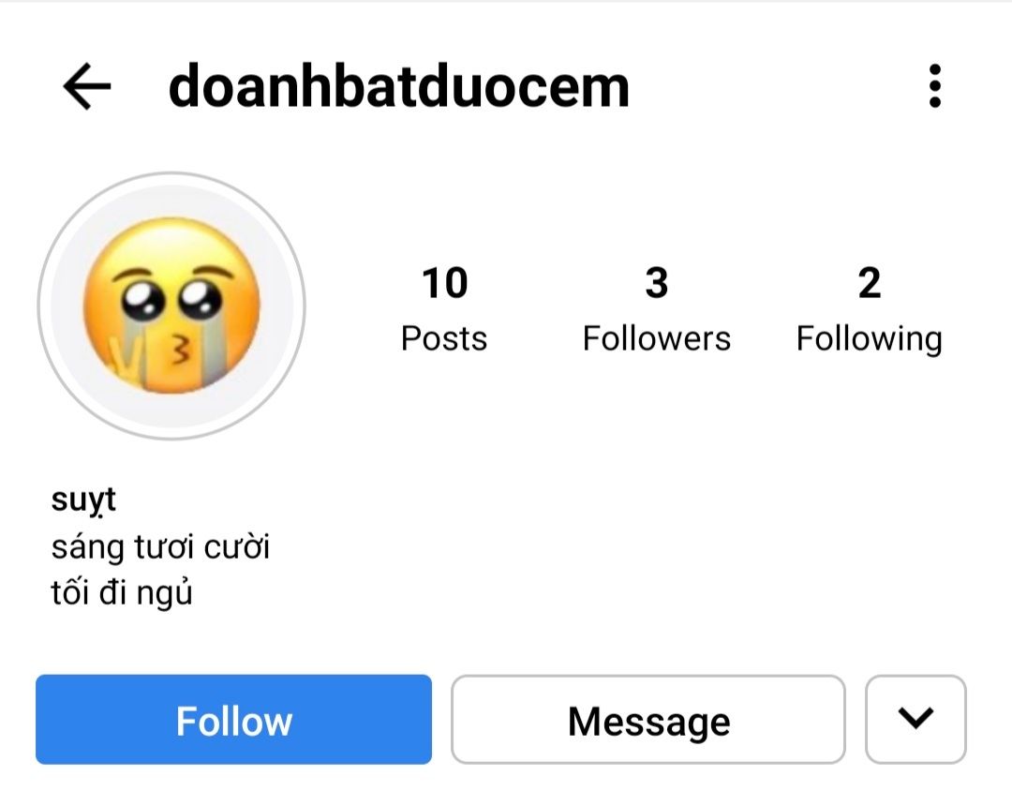Screen dimensions: 1012x791
Task: Open the Message button
Action: [x=648, y=720]
